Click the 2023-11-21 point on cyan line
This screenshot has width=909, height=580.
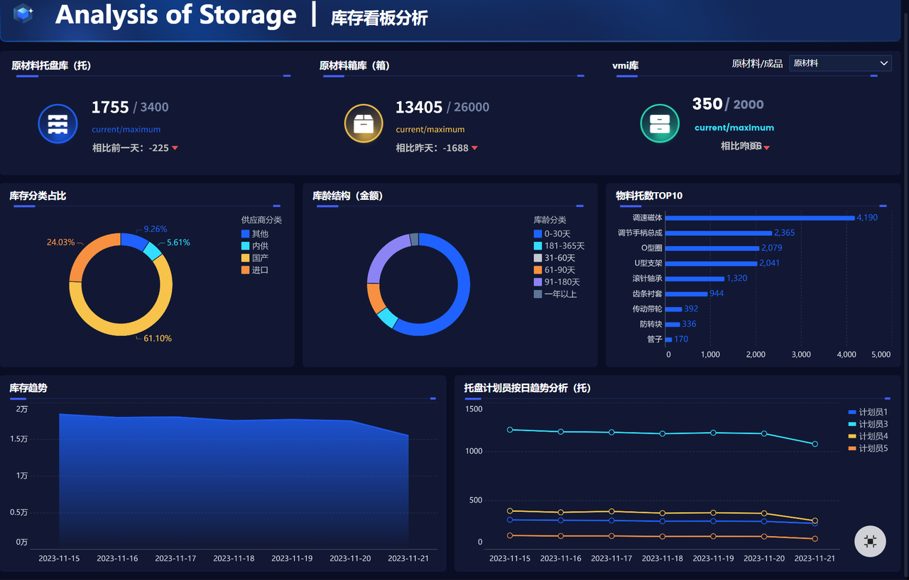pos(815,444)
